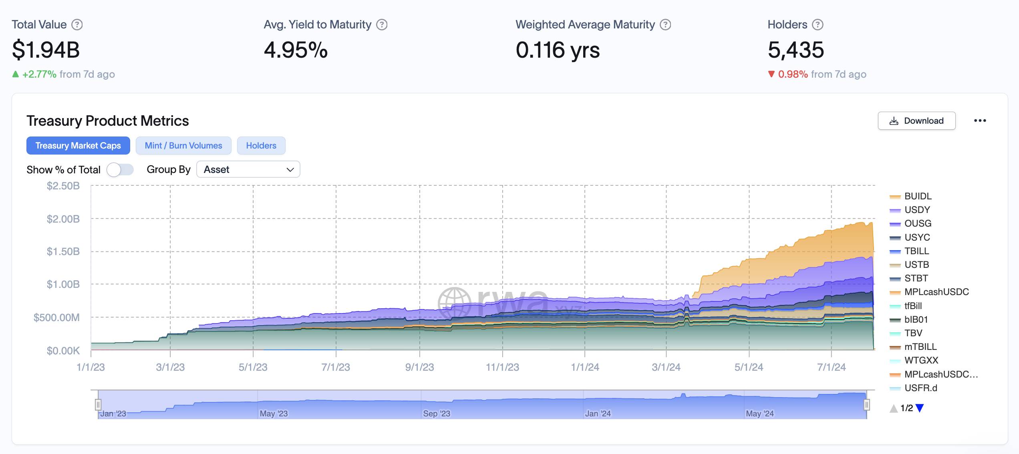Click the Download button

[x=916, y=121]
